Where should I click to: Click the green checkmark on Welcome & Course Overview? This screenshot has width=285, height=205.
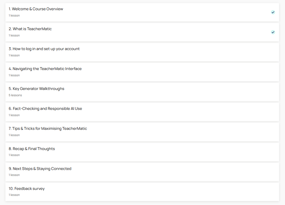coord(273,12)
